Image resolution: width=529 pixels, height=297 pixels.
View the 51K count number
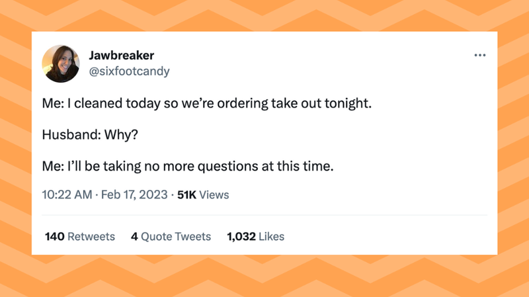(186, 194)
